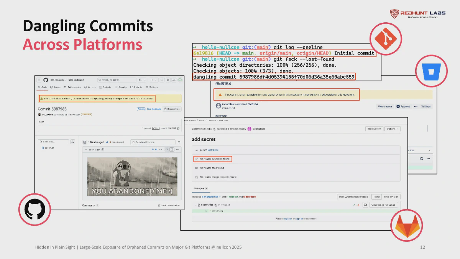Click the GitHub Give feedback link

[x=154, y=109]
